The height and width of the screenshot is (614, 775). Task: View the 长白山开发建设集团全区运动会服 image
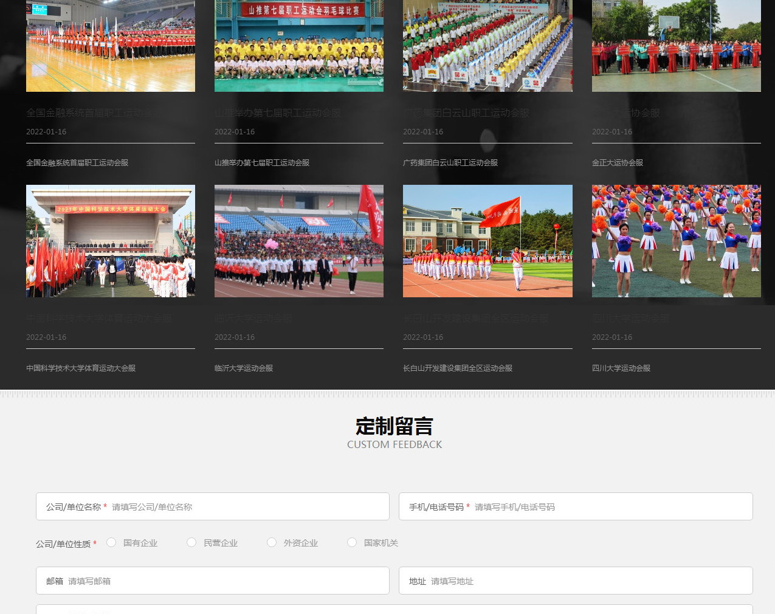(x=487, y=241)
